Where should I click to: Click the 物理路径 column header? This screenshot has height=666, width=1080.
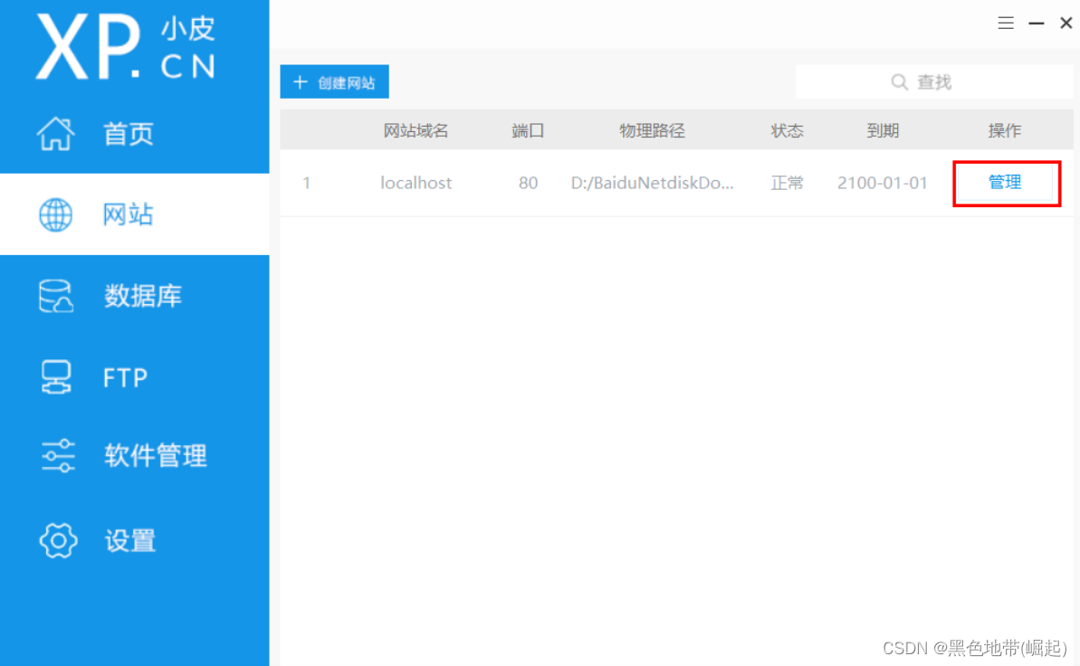coord(652,130)
